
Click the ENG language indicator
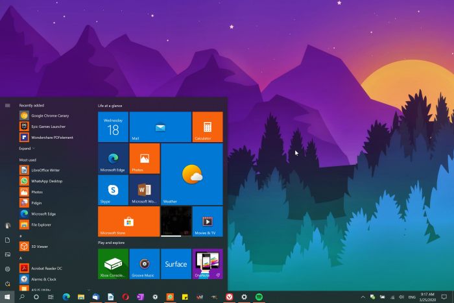tap(412, 297)
